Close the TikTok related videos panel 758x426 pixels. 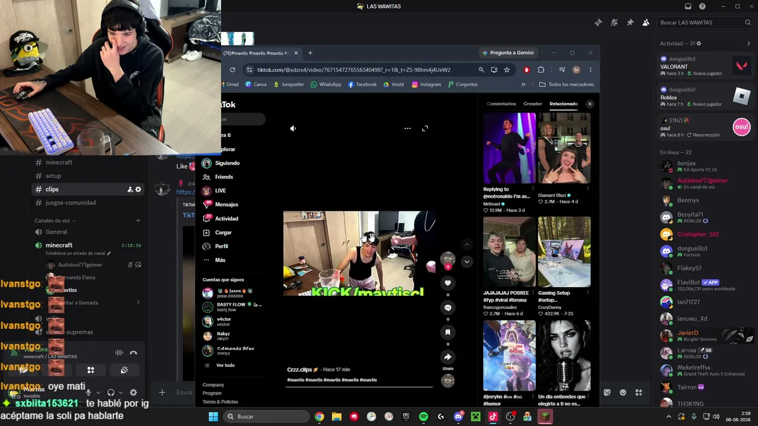pyautogui.click(x=590, y=104)
